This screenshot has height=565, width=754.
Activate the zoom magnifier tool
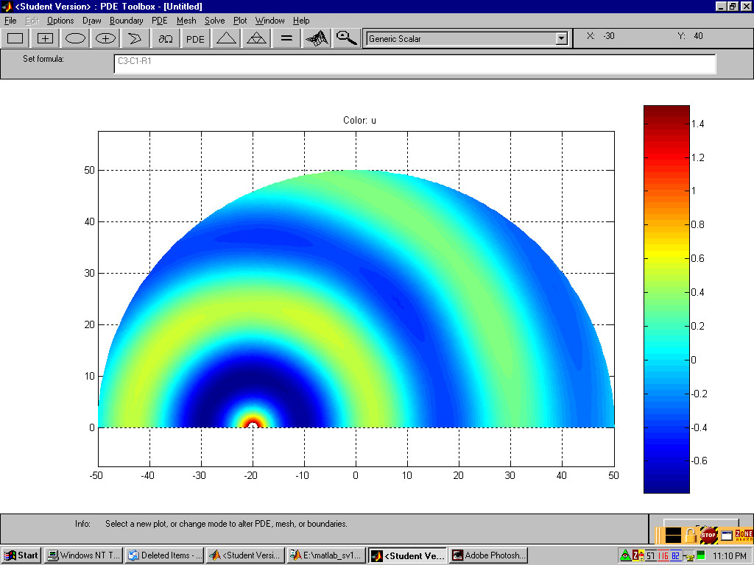[x=346, y=38]
